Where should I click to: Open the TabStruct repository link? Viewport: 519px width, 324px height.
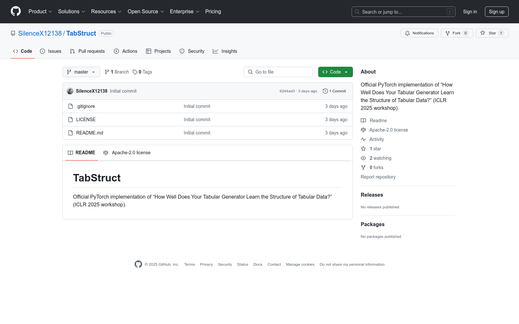(81, 33)
